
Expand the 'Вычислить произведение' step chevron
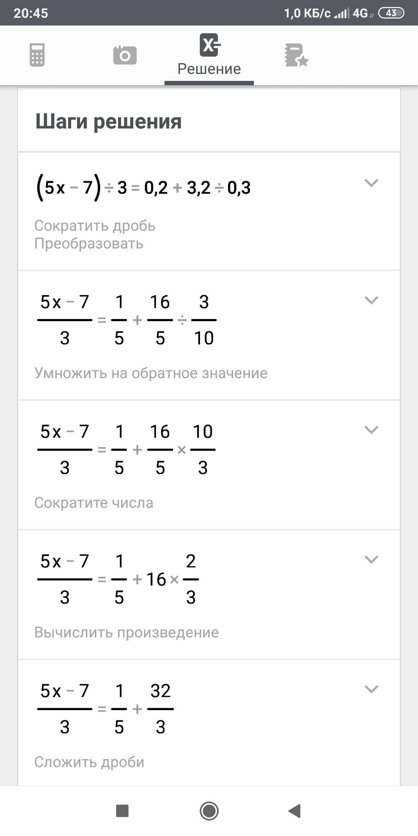pyautogui.click(x=371, y=560)
